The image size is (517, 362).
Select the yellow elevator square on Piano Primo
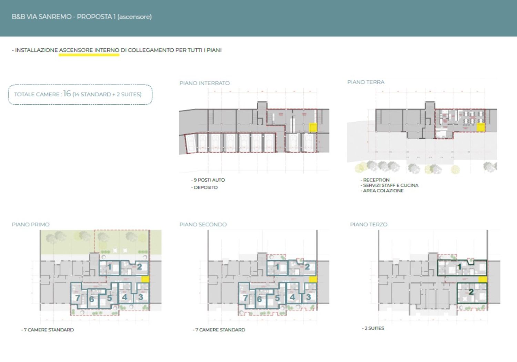click(x=145, y=279)
